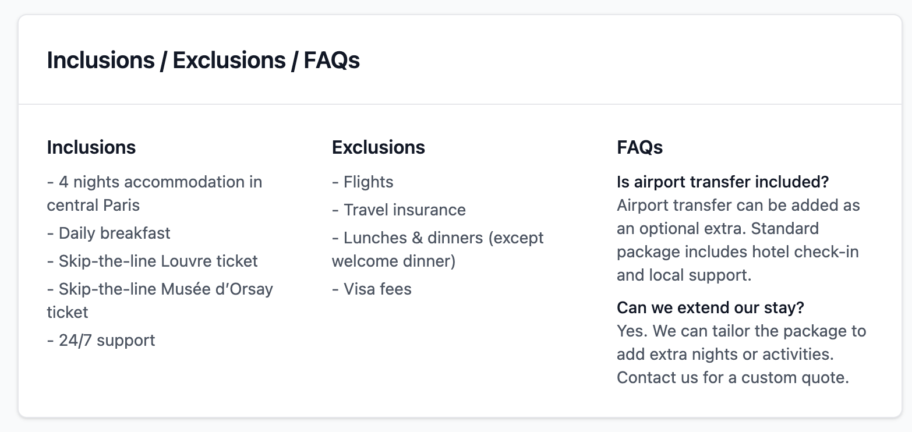Image resolution: width=912 pixels, height=432 pixels.
Task: Select the Skip-the-line Musée d'Orsay ticket item
Action: pos(160,300)
